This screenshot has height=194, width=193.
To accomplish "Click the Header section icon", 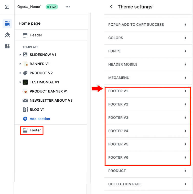I will 25,35.
